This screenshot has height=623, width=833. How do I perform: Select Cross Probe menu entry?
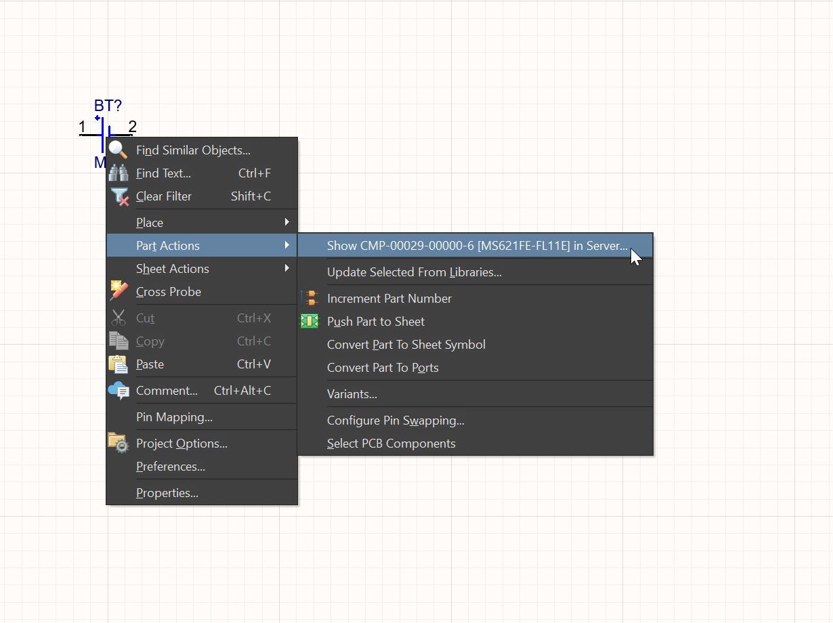point(202,292)
